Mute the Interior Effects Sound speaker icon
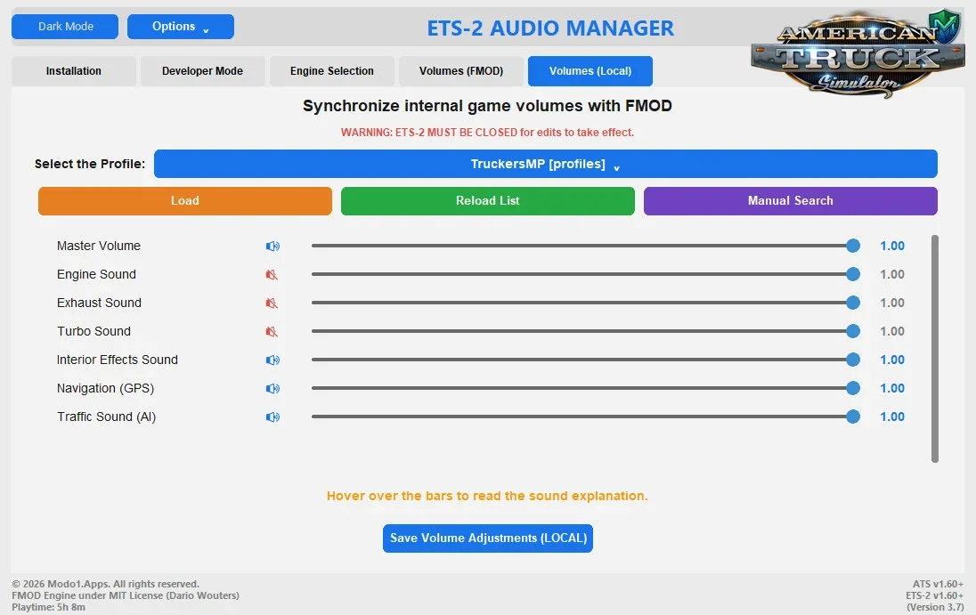Image resolution: width=976 pixels, height=615 pixels. coord(272,360)
